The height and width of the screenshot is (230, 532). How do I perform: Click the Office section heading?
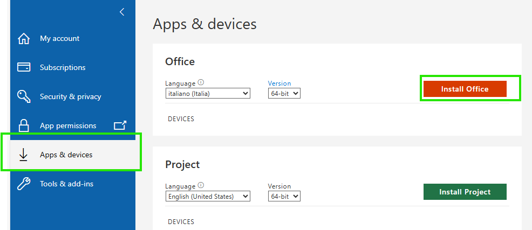coord(180,61)
